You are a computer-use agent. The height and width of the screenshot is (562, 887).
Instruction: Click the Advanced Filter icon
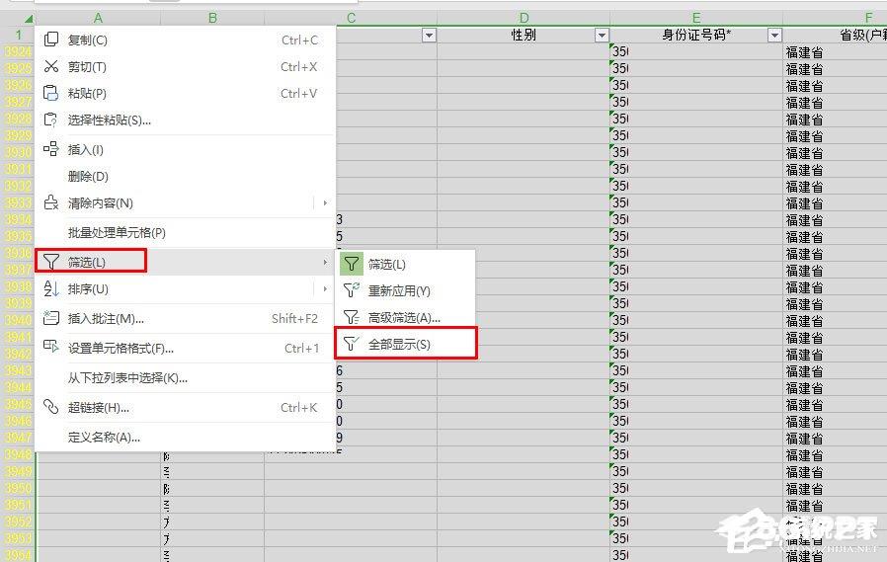[x=352, y=317]
